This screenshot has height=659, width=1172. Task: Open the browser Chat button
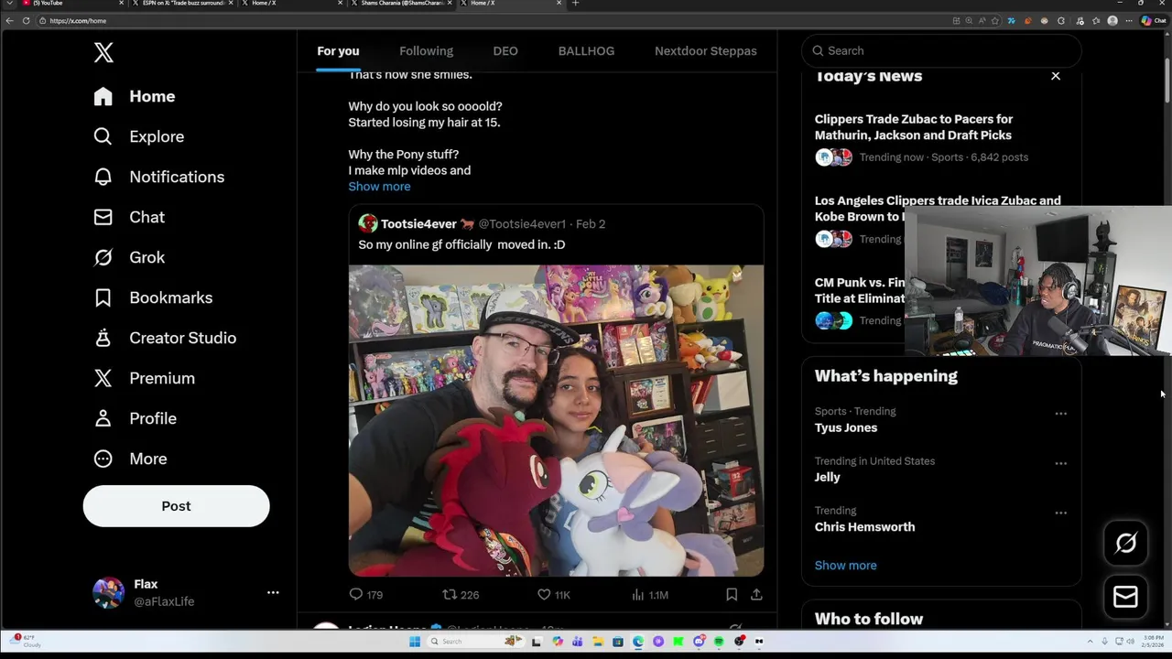point(1153,20)
